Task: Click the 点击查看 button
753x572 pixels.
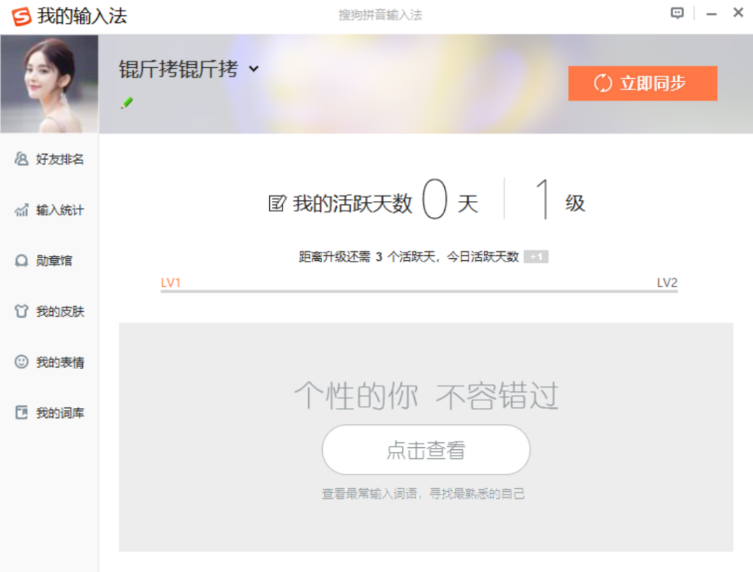Action: coord(425,450)
